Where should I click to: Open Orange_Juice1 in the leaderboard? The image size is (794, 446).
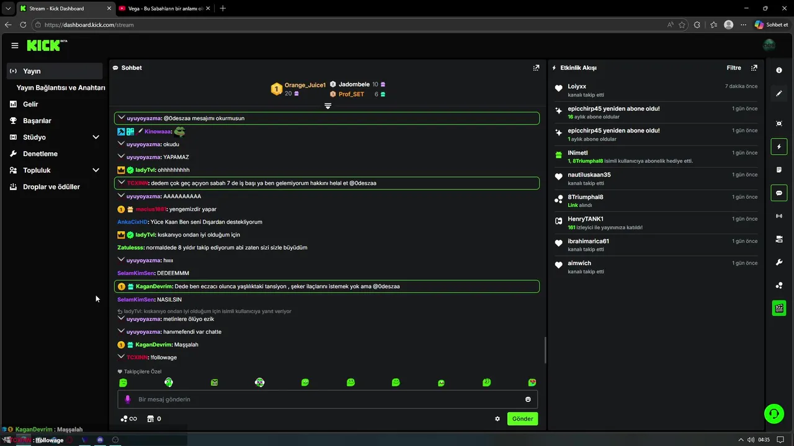click(305, 85)
